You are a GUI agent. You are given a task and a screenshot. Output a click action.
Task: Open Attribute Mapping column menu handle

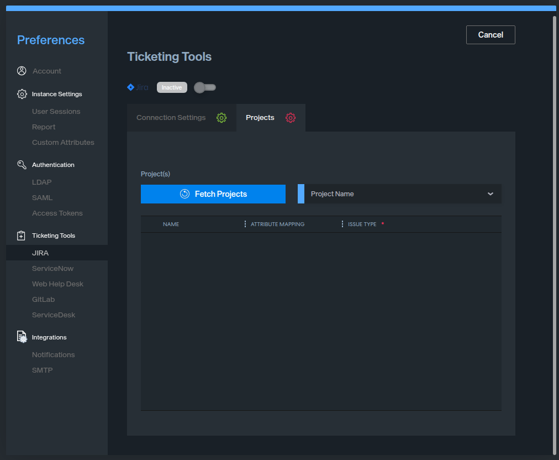[x=245, y=224]
